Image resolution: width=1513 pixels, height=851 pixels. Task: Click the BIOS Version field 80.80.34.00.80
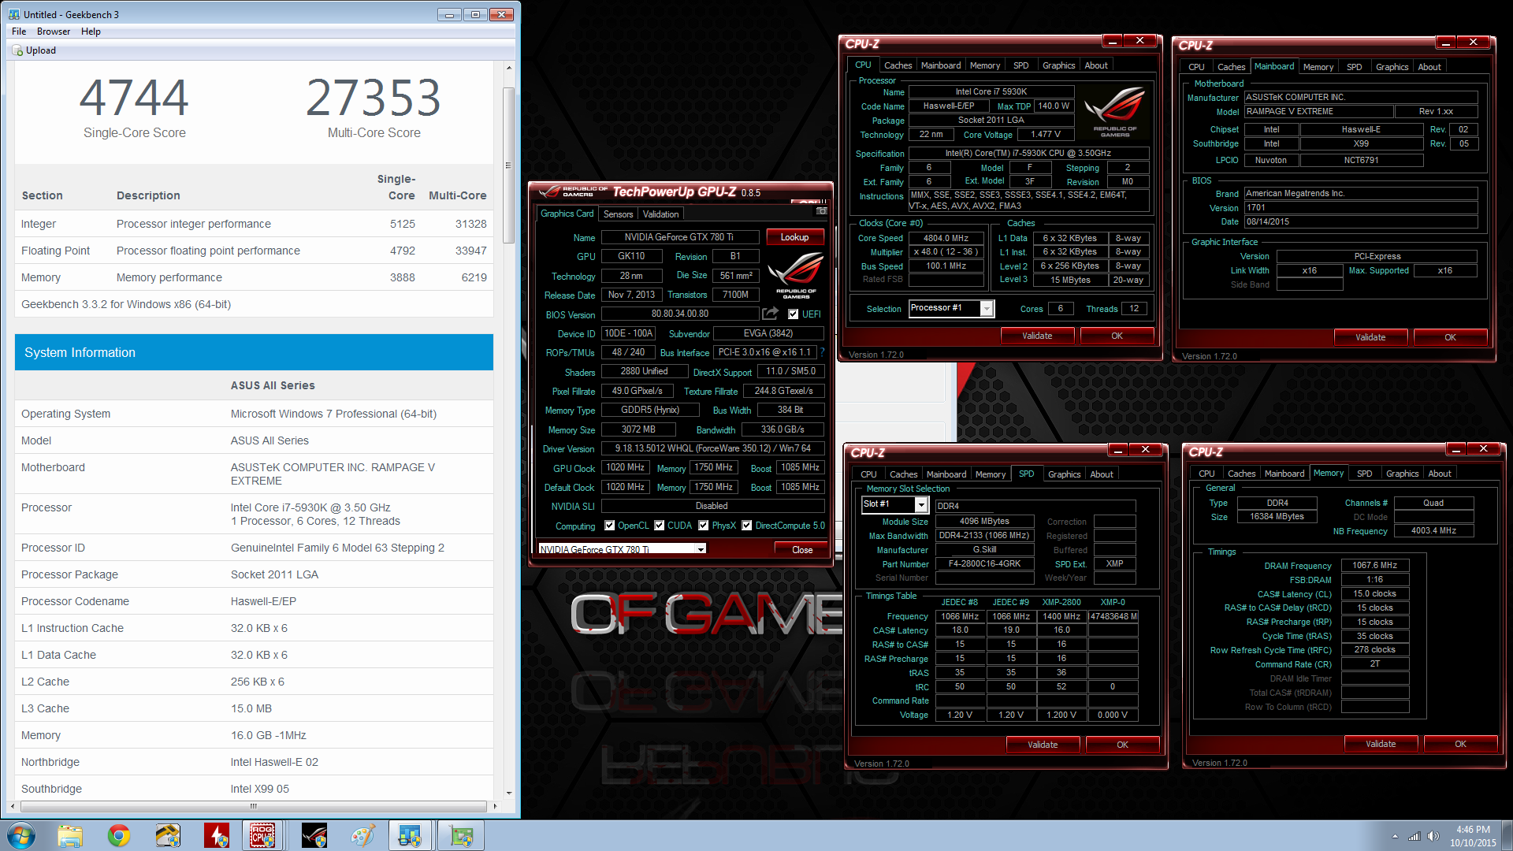pos(679,314)
